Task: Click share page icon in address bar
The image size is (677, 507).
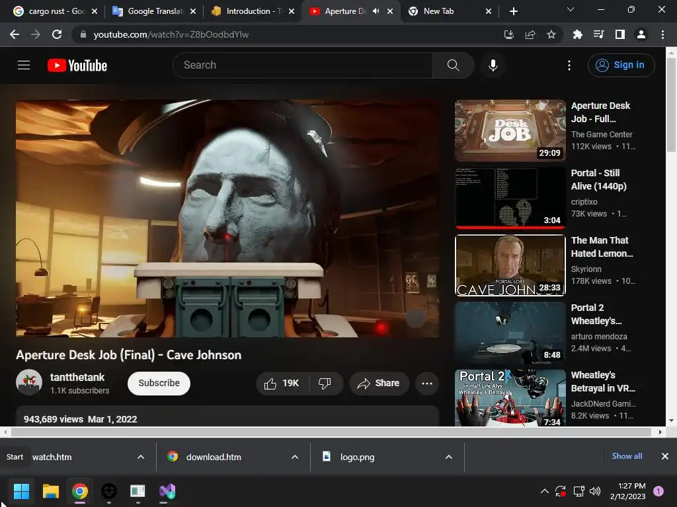Action: [x=530, y=34]
